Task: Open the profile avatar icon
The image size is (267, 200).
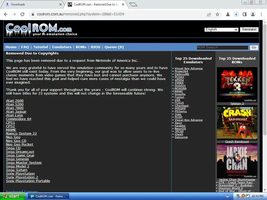Action: [253, 15]
